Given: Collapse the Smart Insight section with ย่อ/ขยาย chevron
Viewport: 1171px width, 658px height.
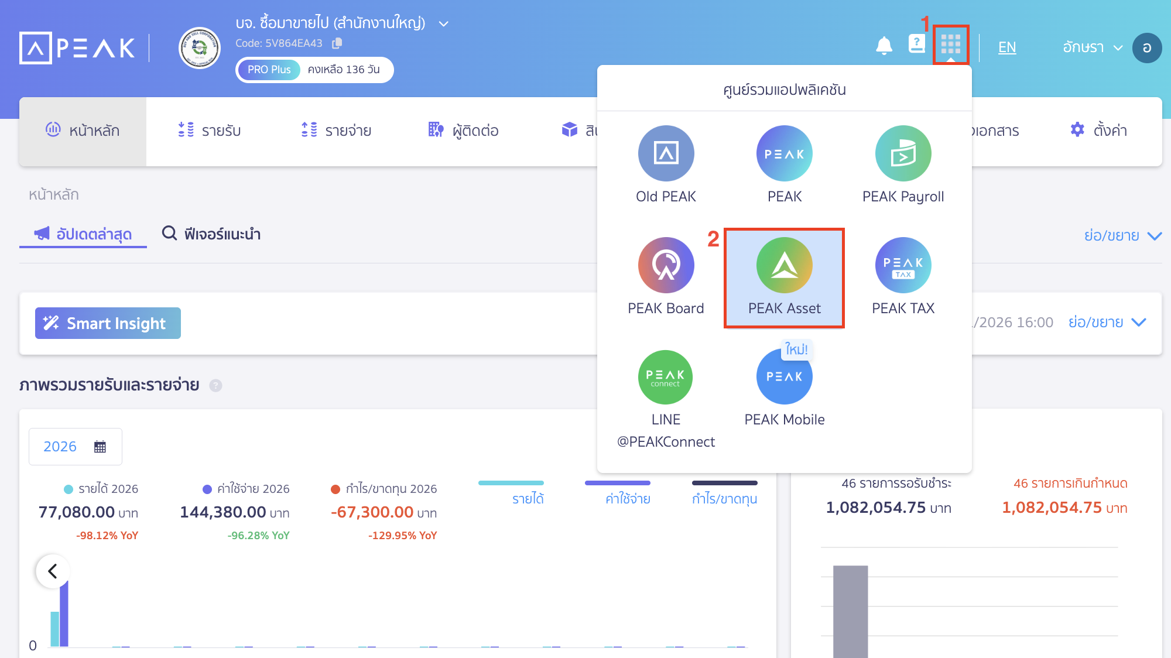Looking at the screenshot, I should (1107, 322).
